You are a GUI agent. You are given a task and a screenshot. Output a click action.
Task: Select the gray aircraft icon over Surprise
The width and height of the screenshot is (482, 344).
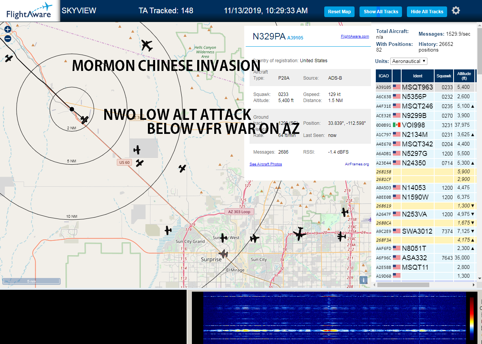click(223, 253)
